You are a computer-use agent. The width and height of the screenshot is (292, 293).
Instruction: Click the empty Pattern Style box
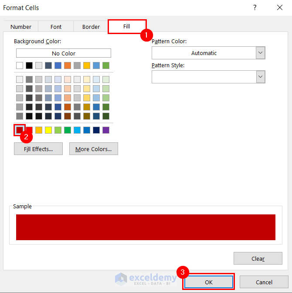204,77
